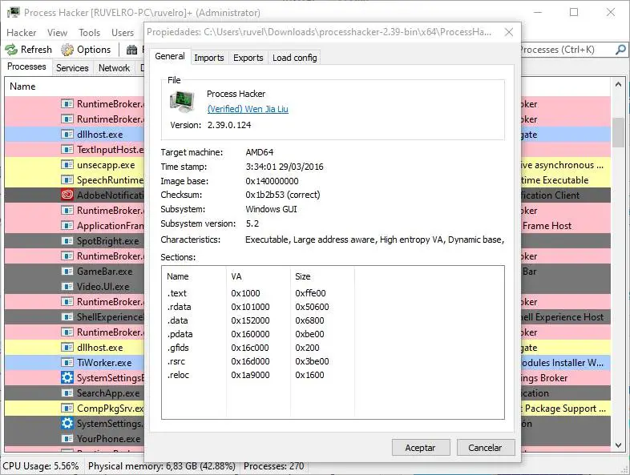Click the Process Hacker file icon in dialog

182,101
